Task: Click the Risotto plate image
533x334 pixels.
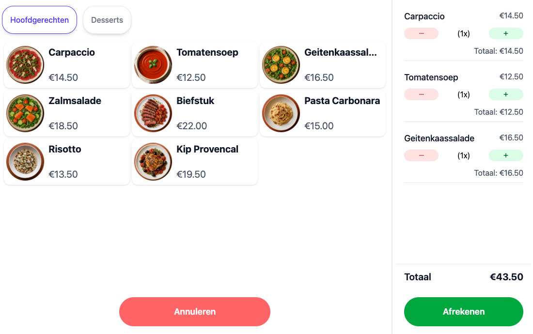Action: pos(25,162)
